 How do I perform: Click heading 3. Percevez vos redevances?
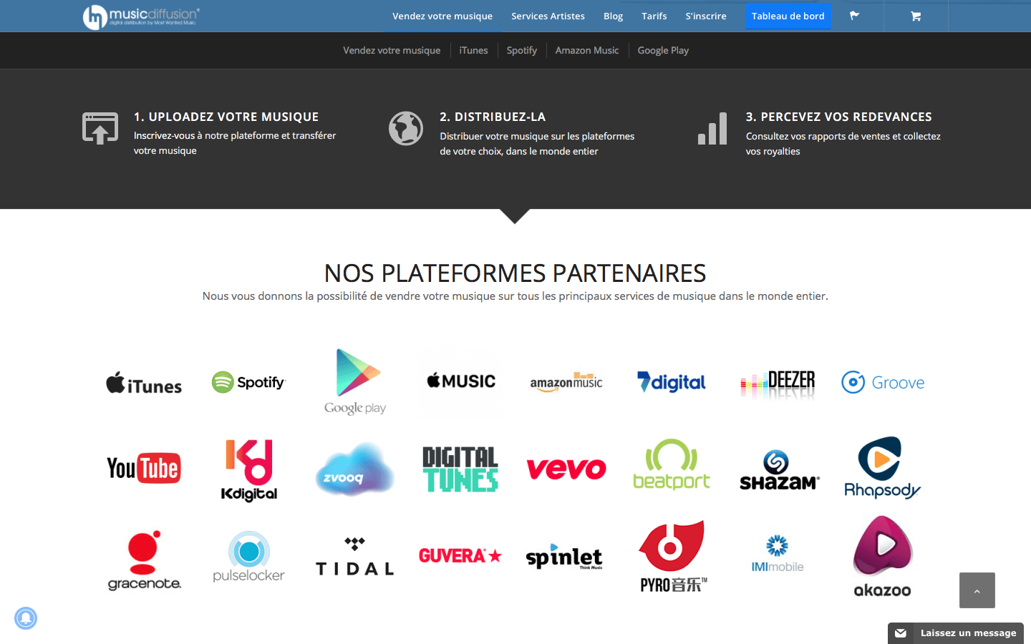pyautogui.click(x=839, y=117)
